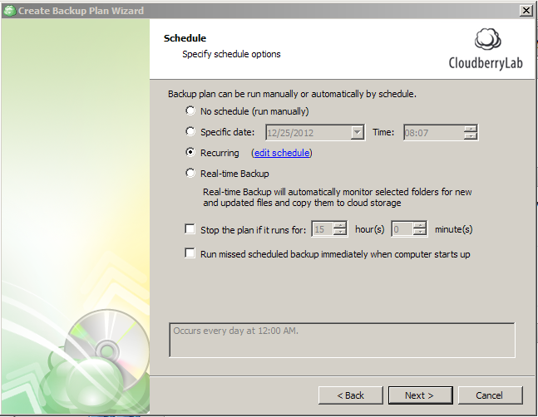
Task: Increase the minute(s) value with the up arrow
Action: pyautogui.click(x=419, y=225)
